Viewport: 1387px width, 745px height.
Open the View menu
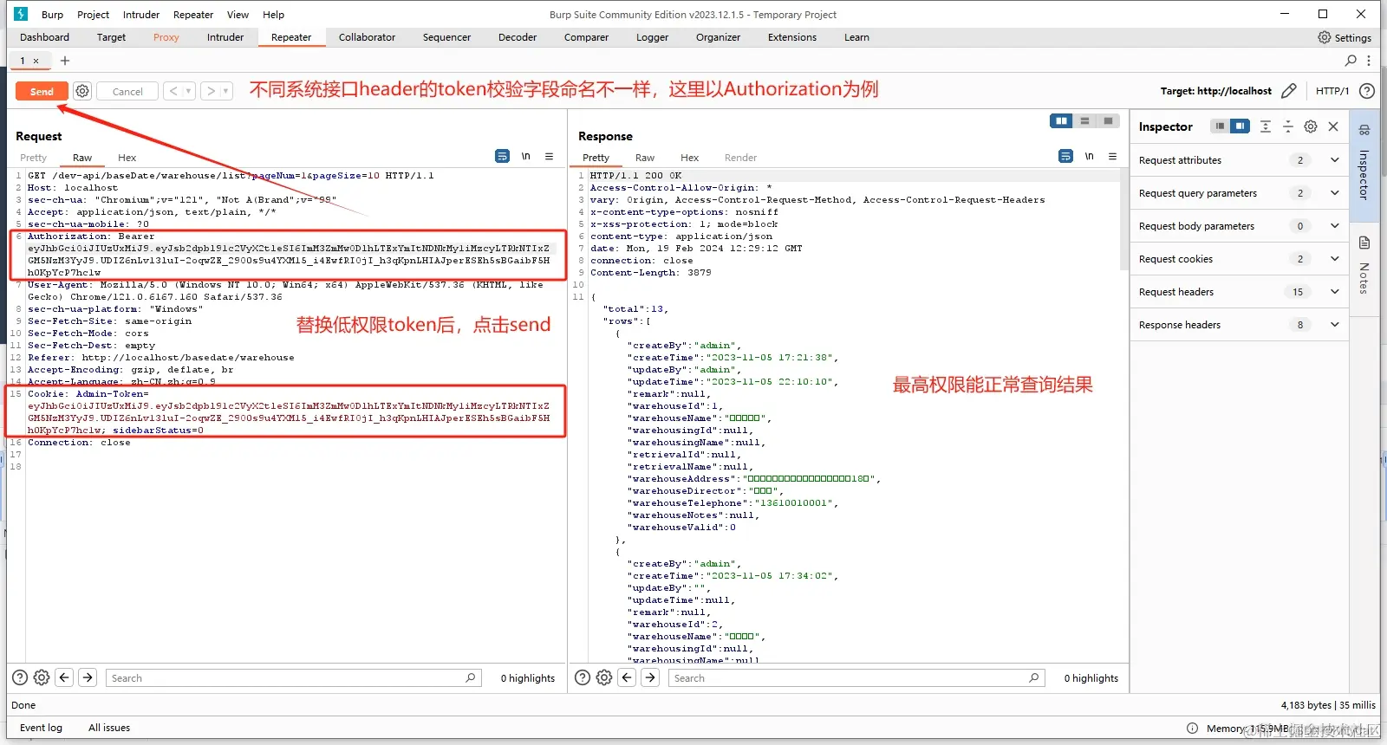pos(238,15)
